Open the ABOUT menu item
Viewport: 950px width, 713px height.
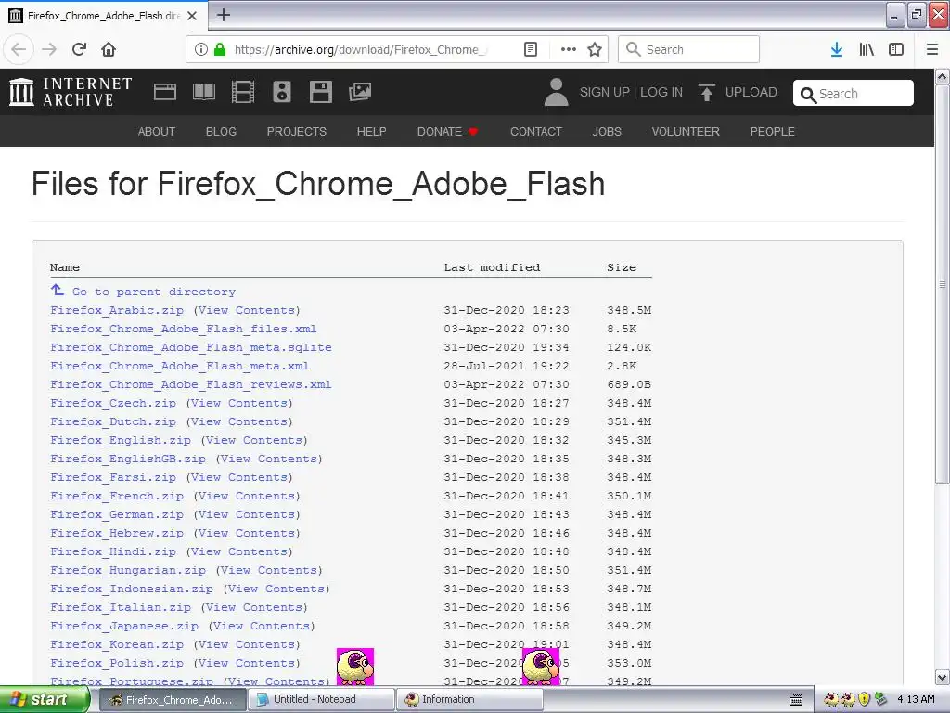(x=156, y=132)
